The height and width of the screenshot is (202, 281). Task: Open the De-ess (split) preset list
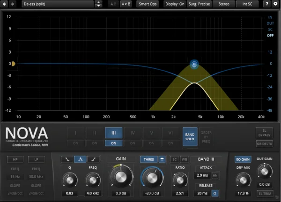click(57, 4)
